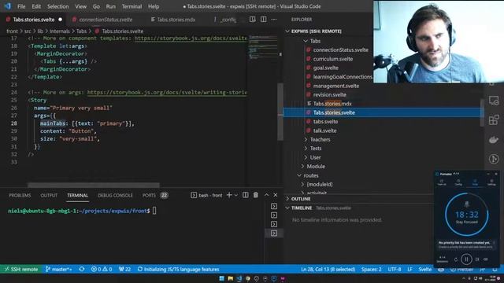
Task: Click the forwarded ports 22 status item
Action: [124, 269]
